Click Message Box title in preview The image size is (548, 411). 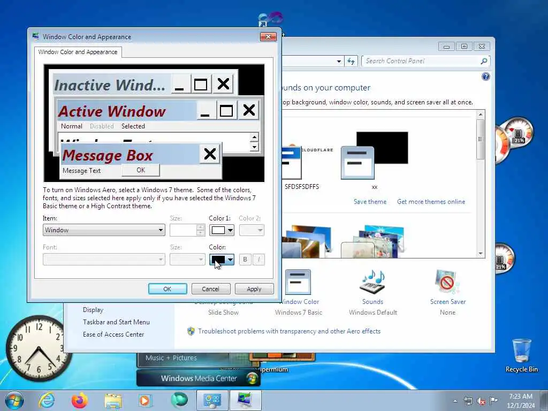point(108,156)
